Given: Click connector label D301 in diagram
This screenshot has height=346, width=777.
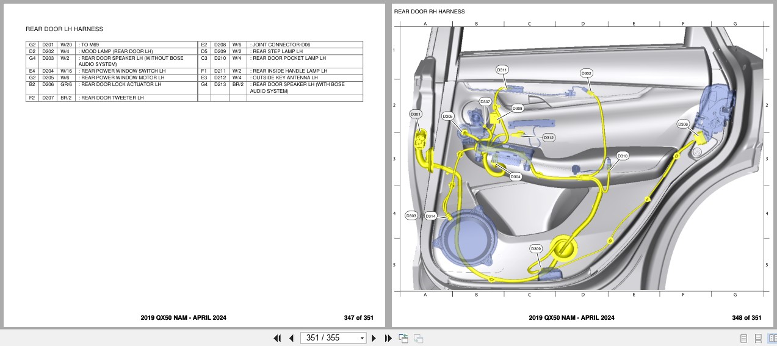Looking at the screenshot, I should tap(416, 114).
